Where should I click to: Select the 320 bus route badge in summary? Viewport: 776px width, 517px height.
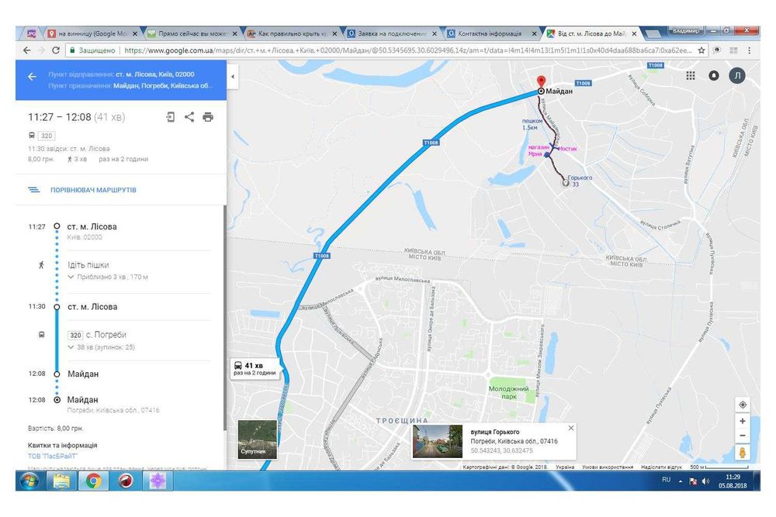coord(47,136)
